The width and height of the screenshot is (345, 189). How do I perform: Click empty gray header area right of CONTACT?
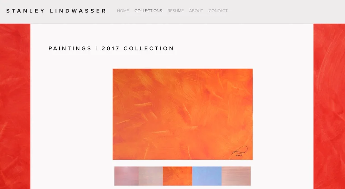click(x=286, y=11)
